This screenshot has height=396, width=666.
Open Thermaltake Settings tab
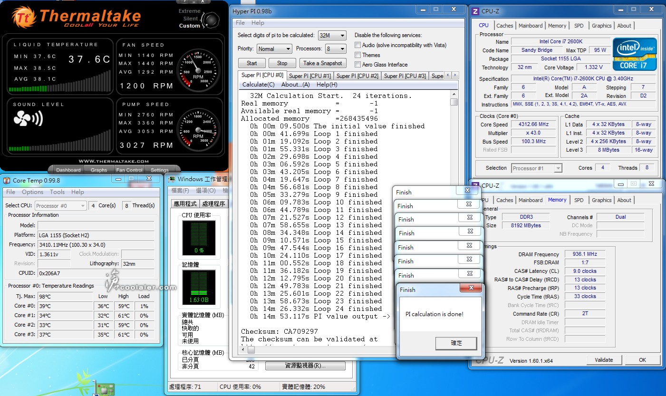160,170
